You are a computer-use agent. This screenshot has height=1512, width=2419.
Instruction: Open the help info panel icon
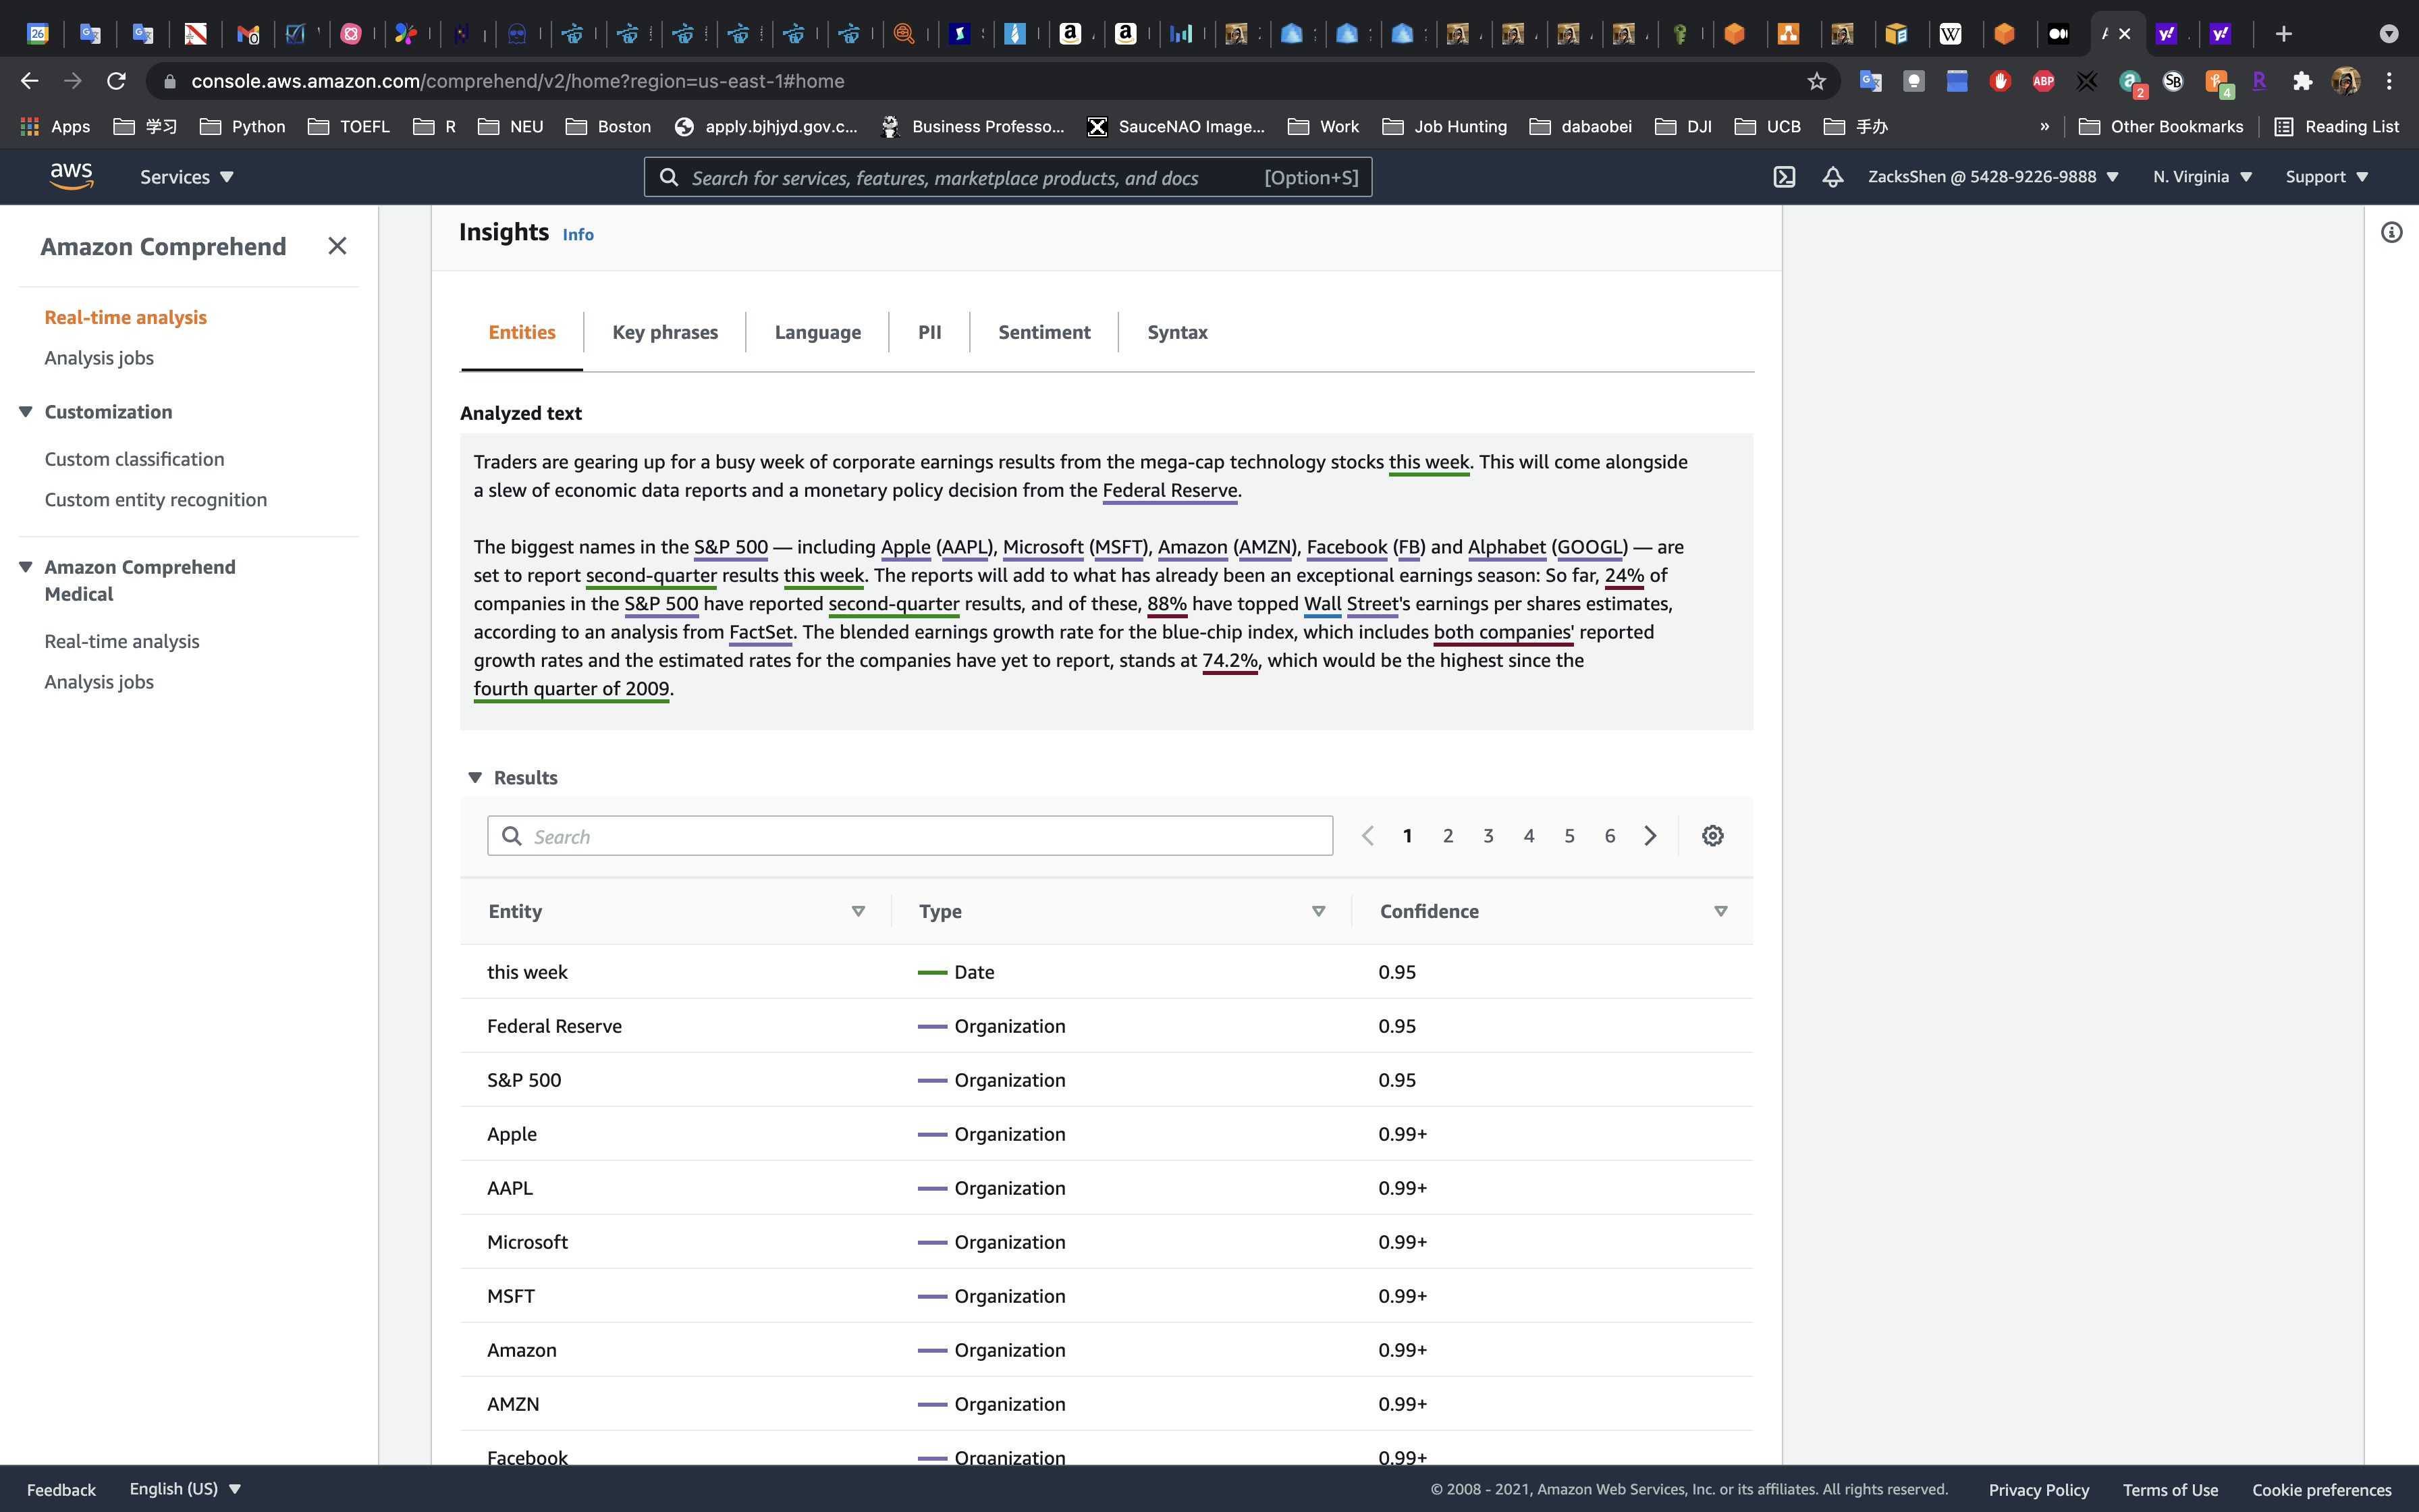pos(2391,233)
